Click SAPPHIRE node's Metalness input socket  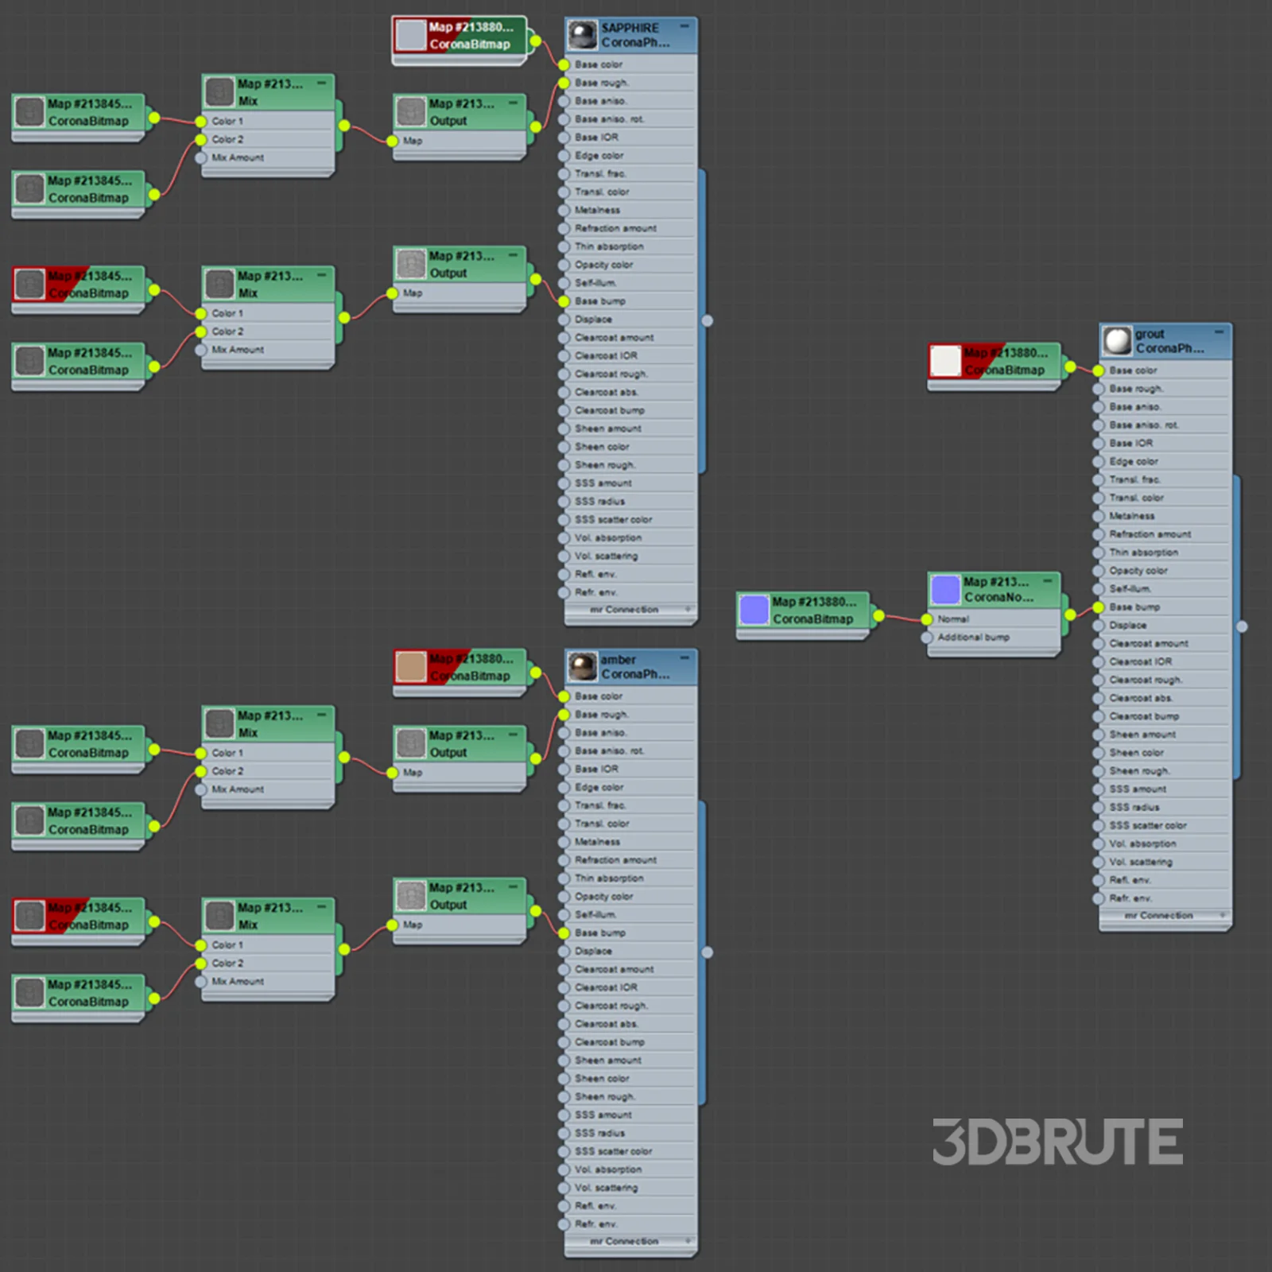(564, 211)
